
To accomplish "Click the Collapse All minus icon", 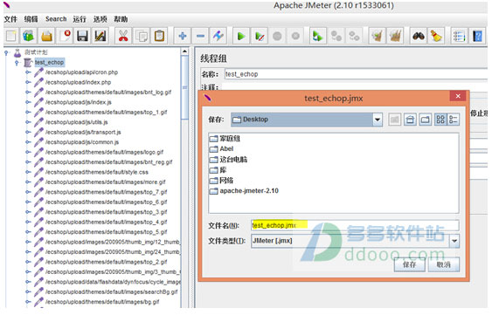I will (200, 37).
